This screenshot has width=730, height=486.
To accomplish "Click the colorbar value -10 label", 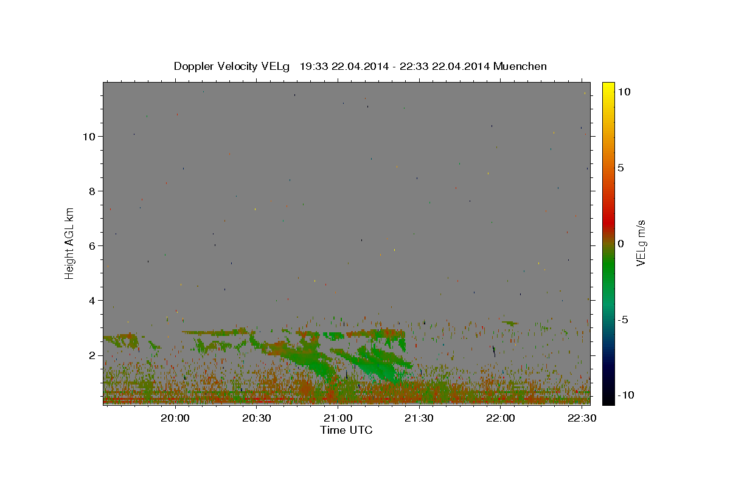I will click(x=625, y=395).
